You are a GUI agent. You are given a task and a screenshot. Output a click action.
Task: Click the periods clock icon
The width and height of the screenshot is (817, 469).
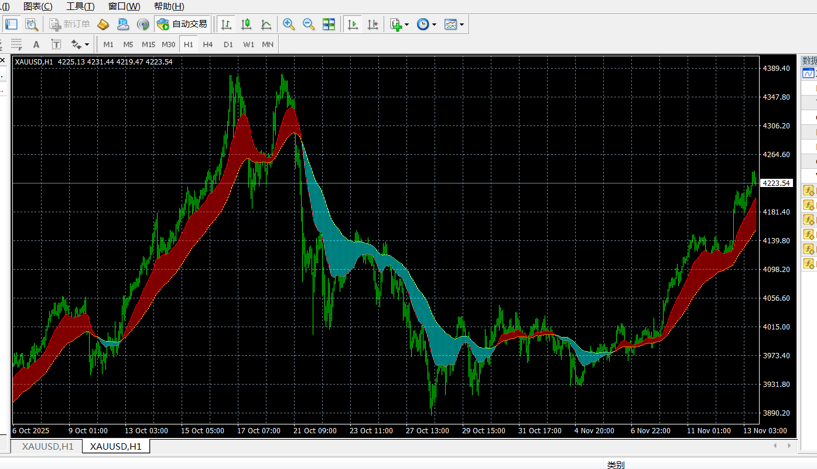click(x=423, y=24)
